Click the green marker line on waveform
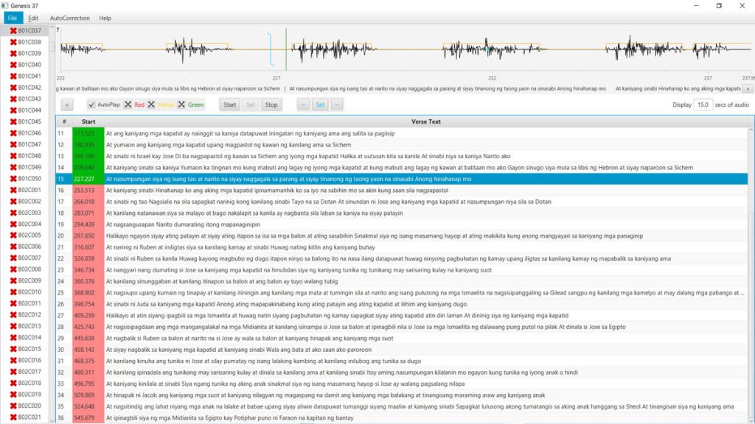 (286, 48)
